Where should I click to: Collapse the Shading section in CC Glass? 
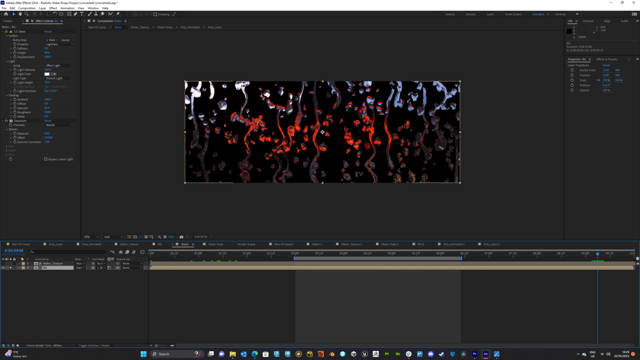pyautogui.click(x=7, y=95)
